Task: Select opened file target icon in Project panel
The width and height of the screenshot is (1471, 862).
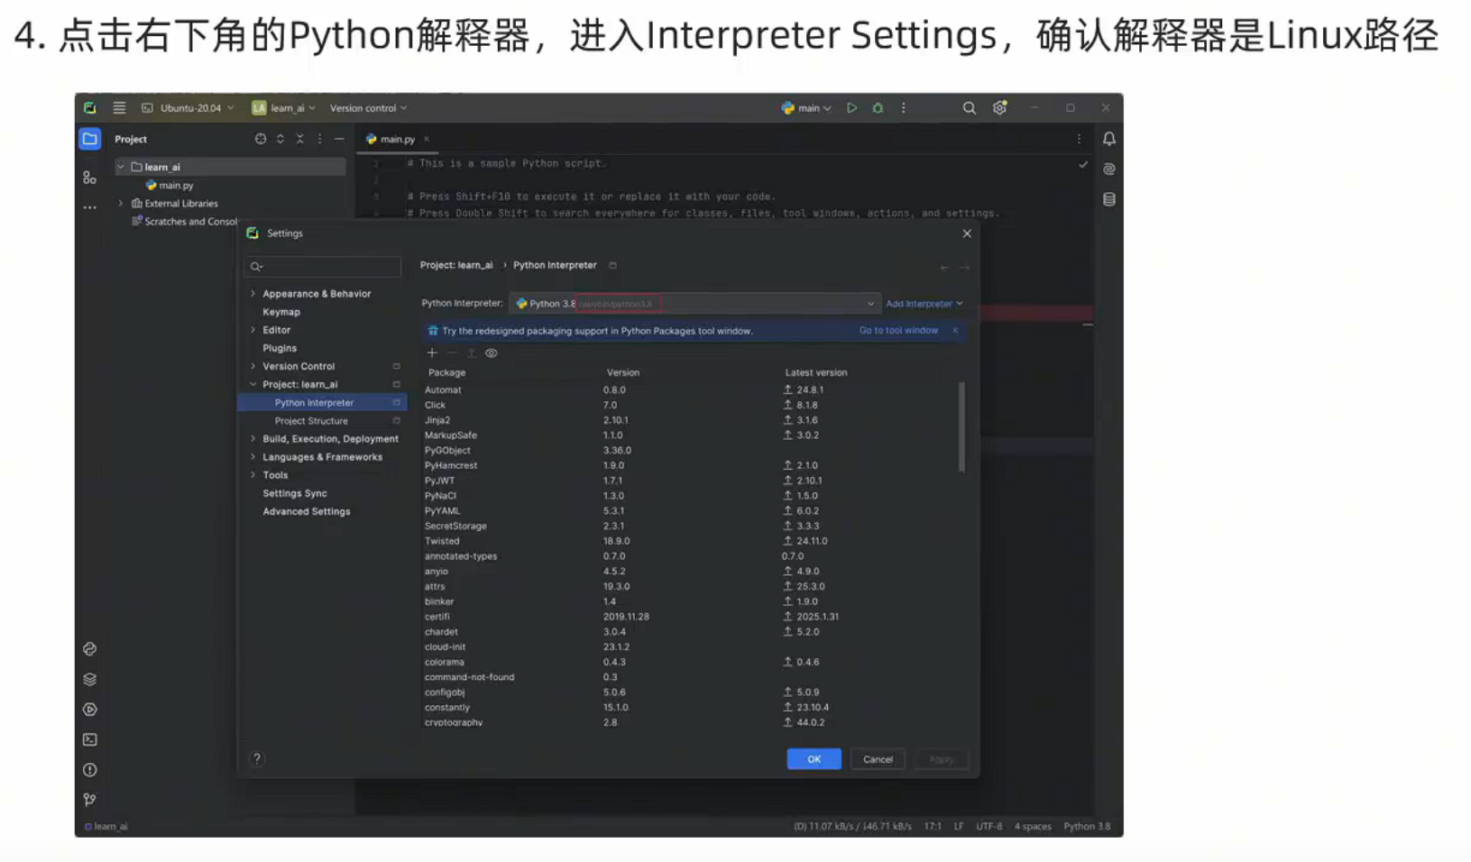Action: (x=261, y=139)
